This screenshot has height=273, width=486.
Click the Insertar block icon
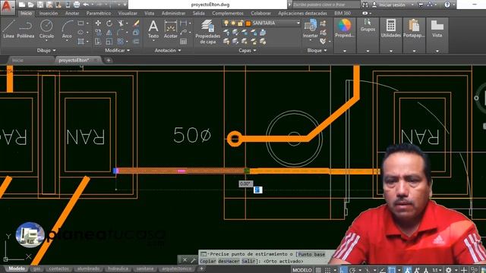coord(311,29)
